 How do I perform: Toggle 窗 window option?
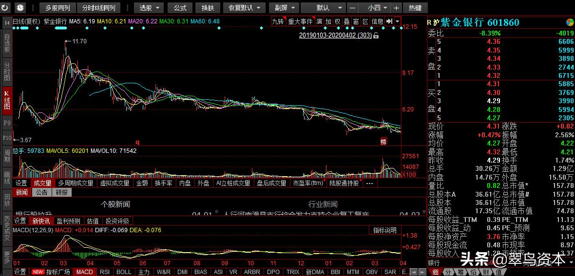(x=356, y=21)
